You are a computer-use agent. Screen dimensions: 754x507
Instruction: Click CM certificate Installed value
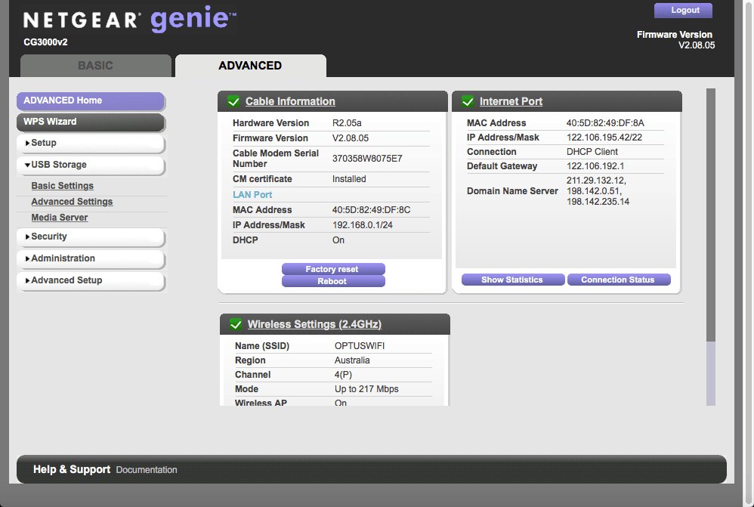tap(349, 179)
